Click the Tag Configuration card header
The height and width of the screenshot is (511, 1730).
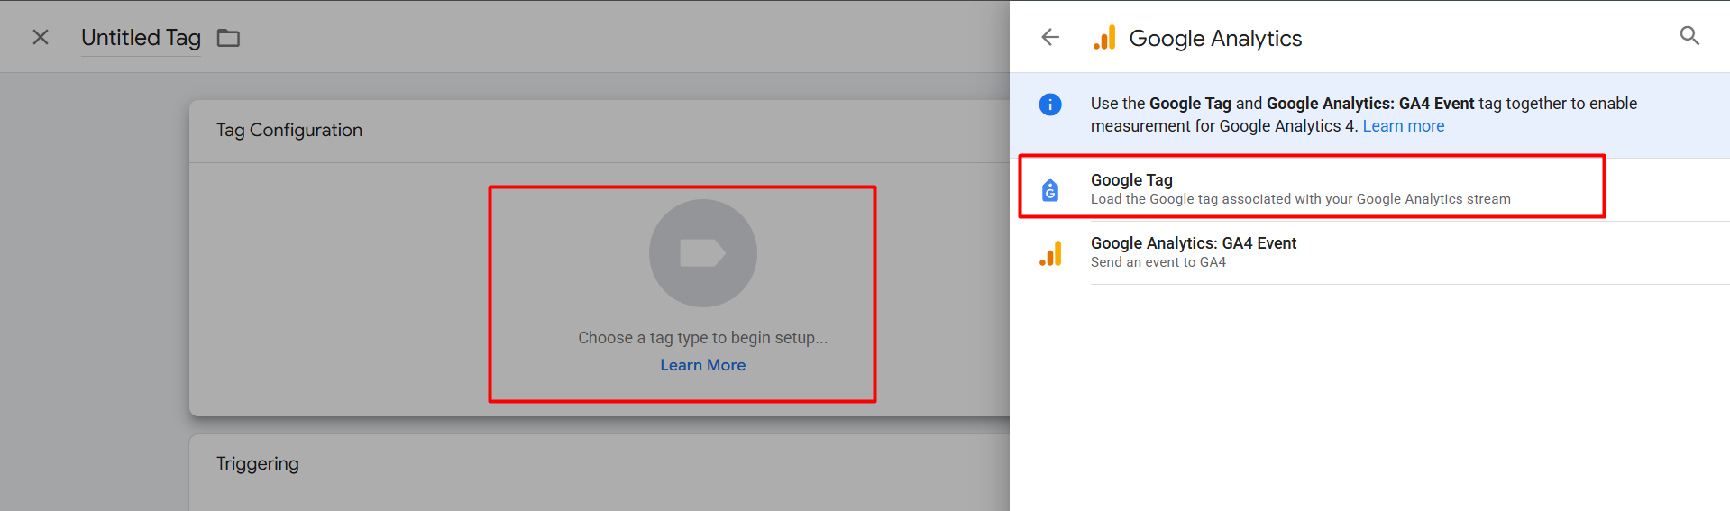[x=289, y=131]
